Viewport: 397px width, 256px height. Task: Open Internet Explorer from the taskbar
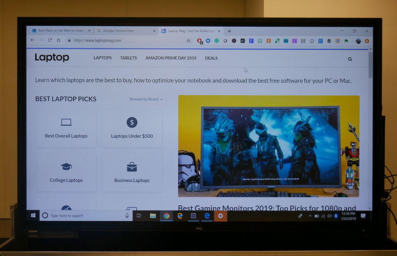(x=180, y=216)
